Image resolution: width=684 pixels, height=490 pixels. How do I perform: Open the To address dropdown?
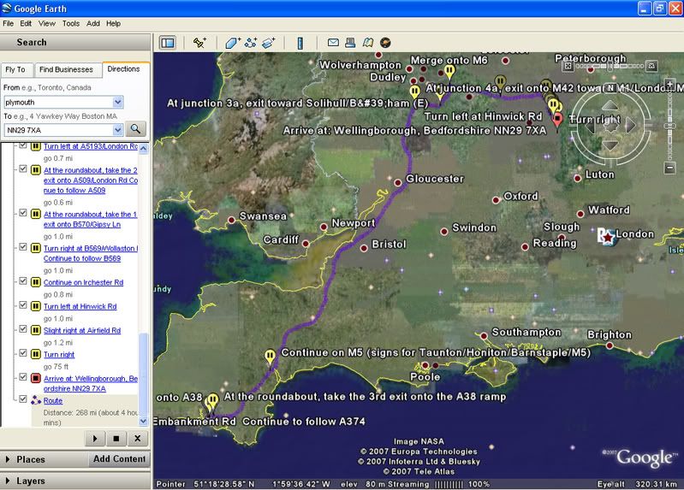coord(118,130)
